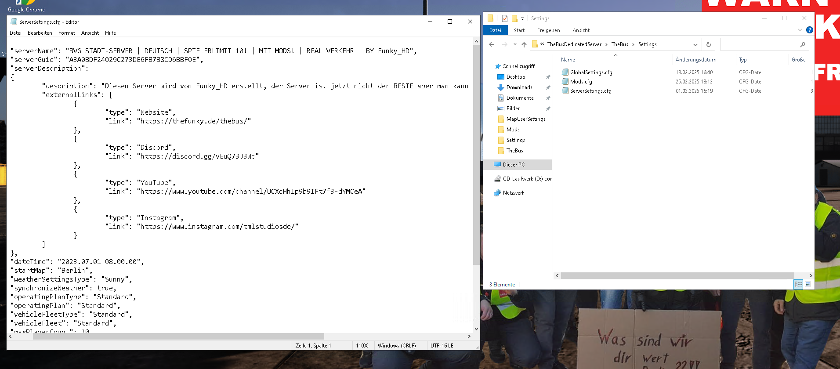Open Downloads in Schnellzugriff
The image size is (840, 369).
coord(519,87)
